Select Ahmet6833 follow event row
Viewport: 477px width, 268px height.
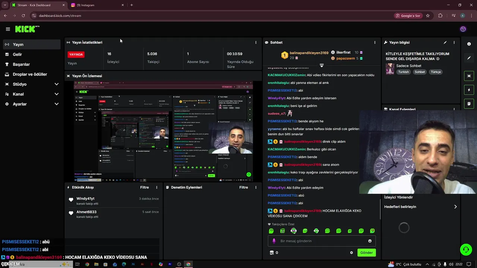[x=114, y=214]
